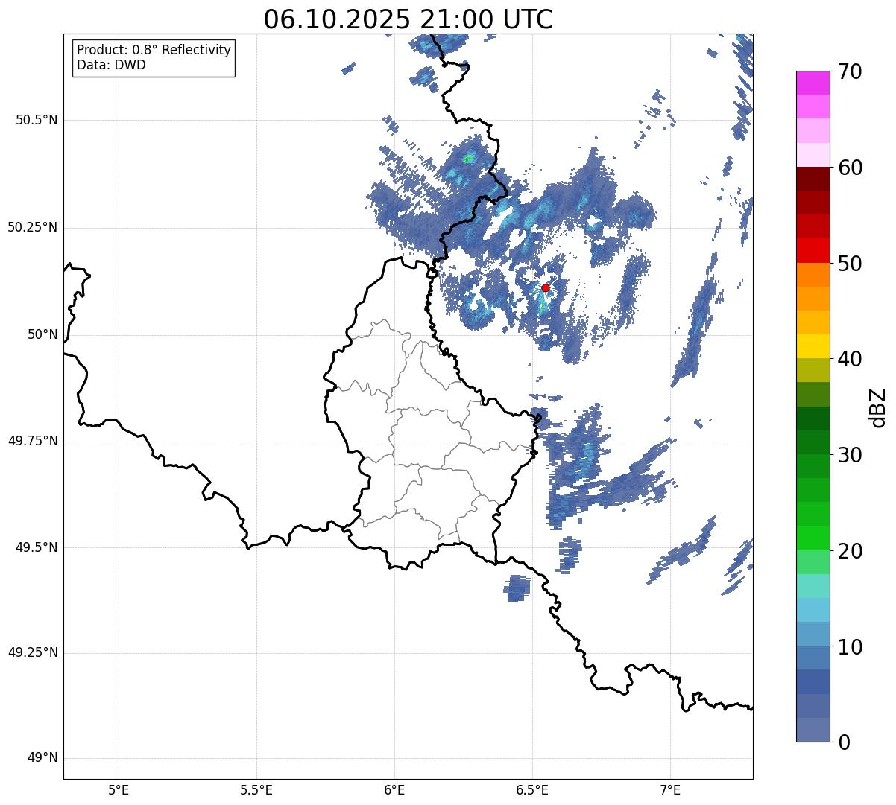Click the latitude label '49.25°N'

coord(32,653)
